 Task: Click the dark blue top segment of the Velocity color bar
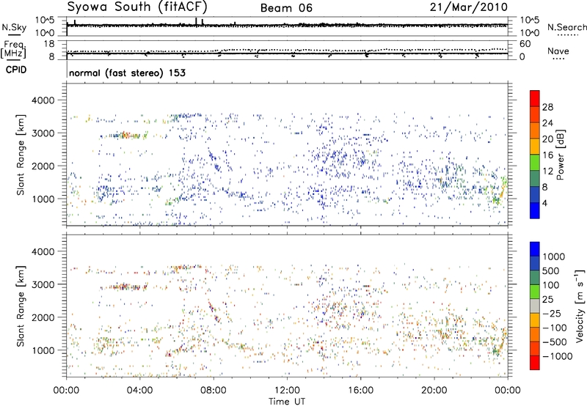(535, 249)
